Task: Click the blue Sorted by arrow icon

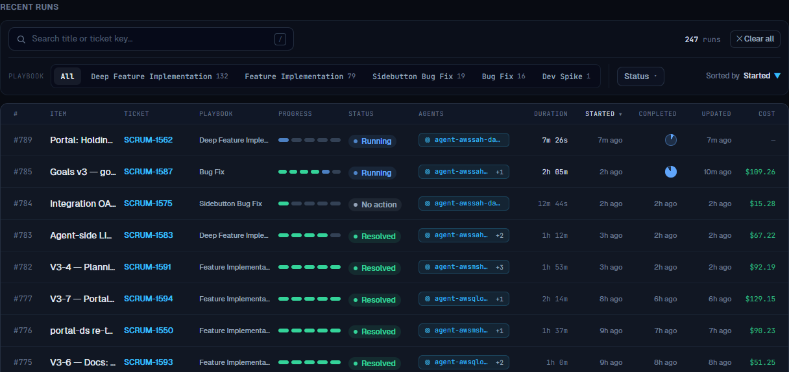Action: tap(777, 76)
